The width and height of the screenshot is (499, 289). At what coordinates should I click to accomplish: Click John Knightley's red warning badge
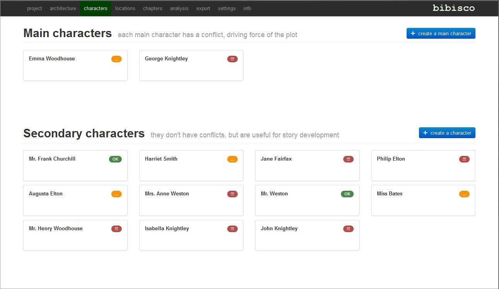pos(348,229)
